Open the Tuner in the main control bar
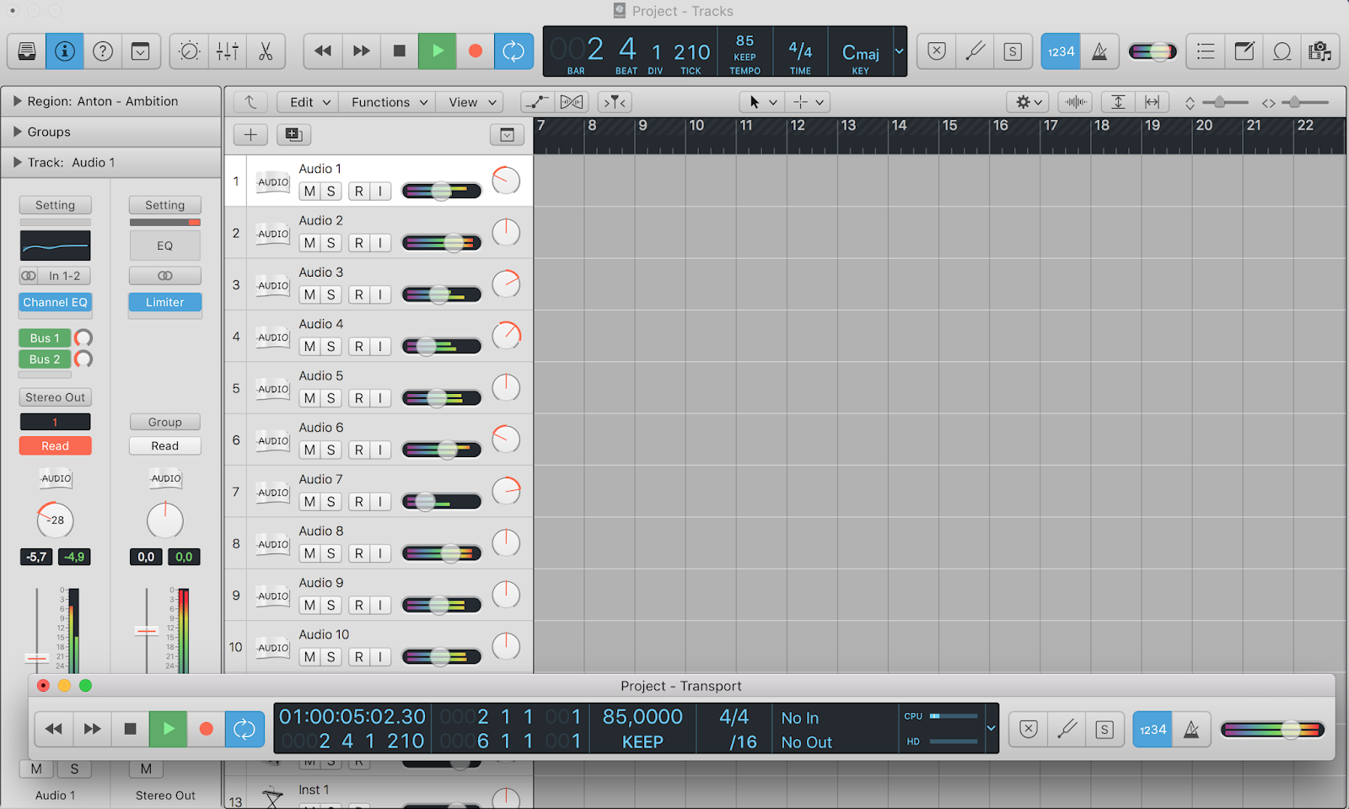The height and width of the screenshot is (809, 1349). 975,51
